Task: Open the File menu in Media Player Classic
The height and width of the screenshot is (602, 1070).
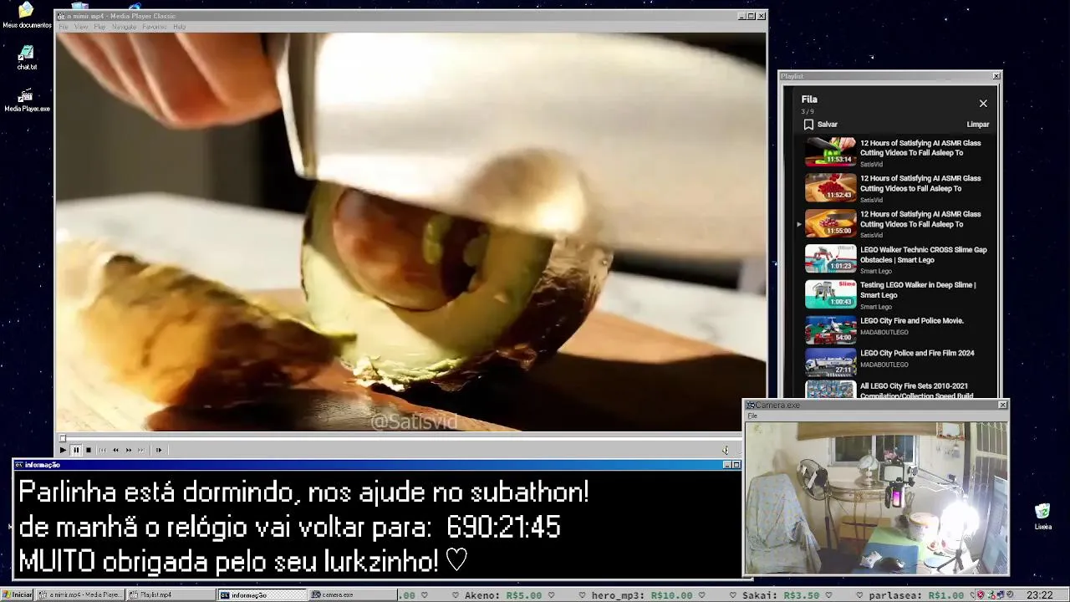Action: coord(64,27)
